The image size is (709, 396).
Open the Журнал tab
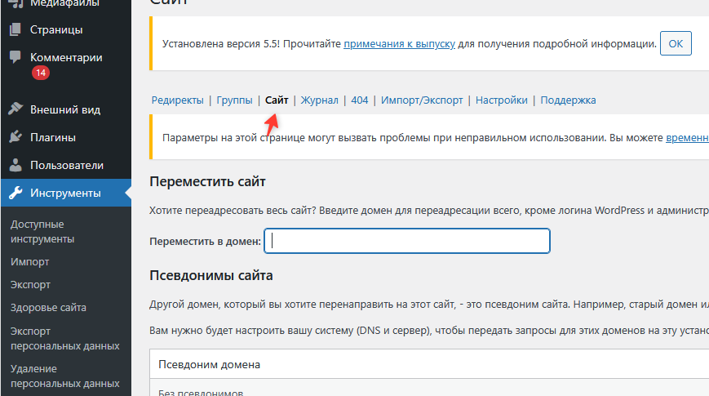click(x=319, y=100)
